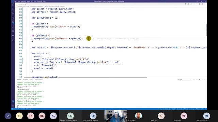Click the 'count,' line in output object
Viewport: 218px width, 122px height.
point(38,56)
